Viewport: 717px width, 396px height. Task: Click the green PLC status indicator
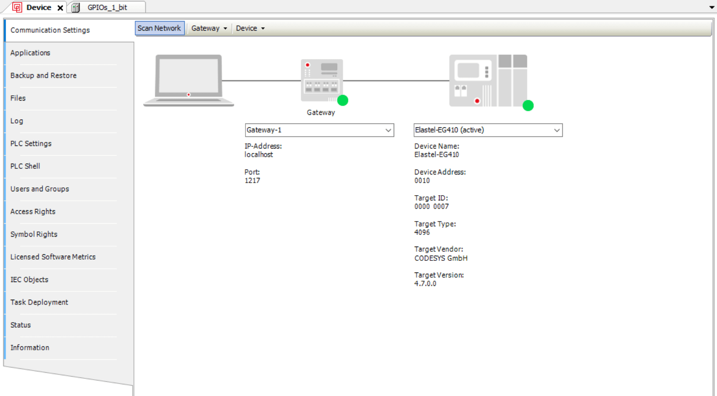point(528,105)
